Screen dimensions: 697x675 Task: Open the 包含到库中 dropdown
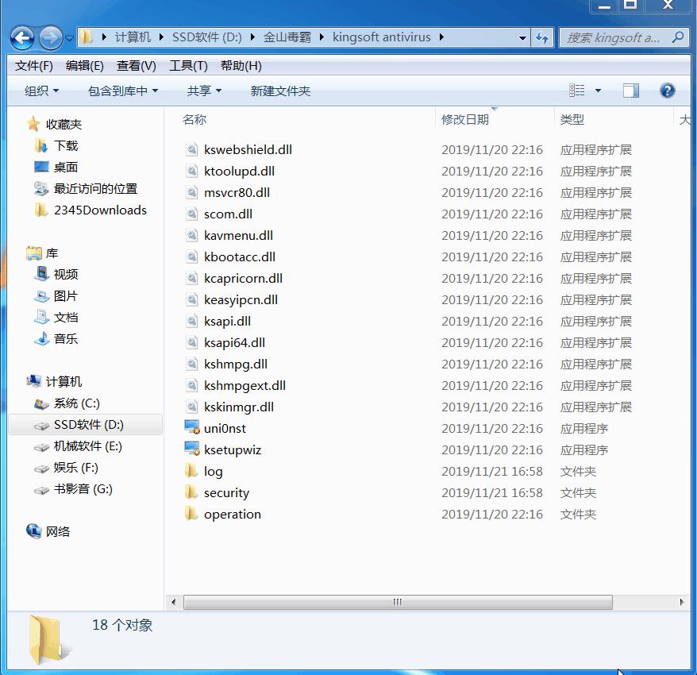pos(123,91)
